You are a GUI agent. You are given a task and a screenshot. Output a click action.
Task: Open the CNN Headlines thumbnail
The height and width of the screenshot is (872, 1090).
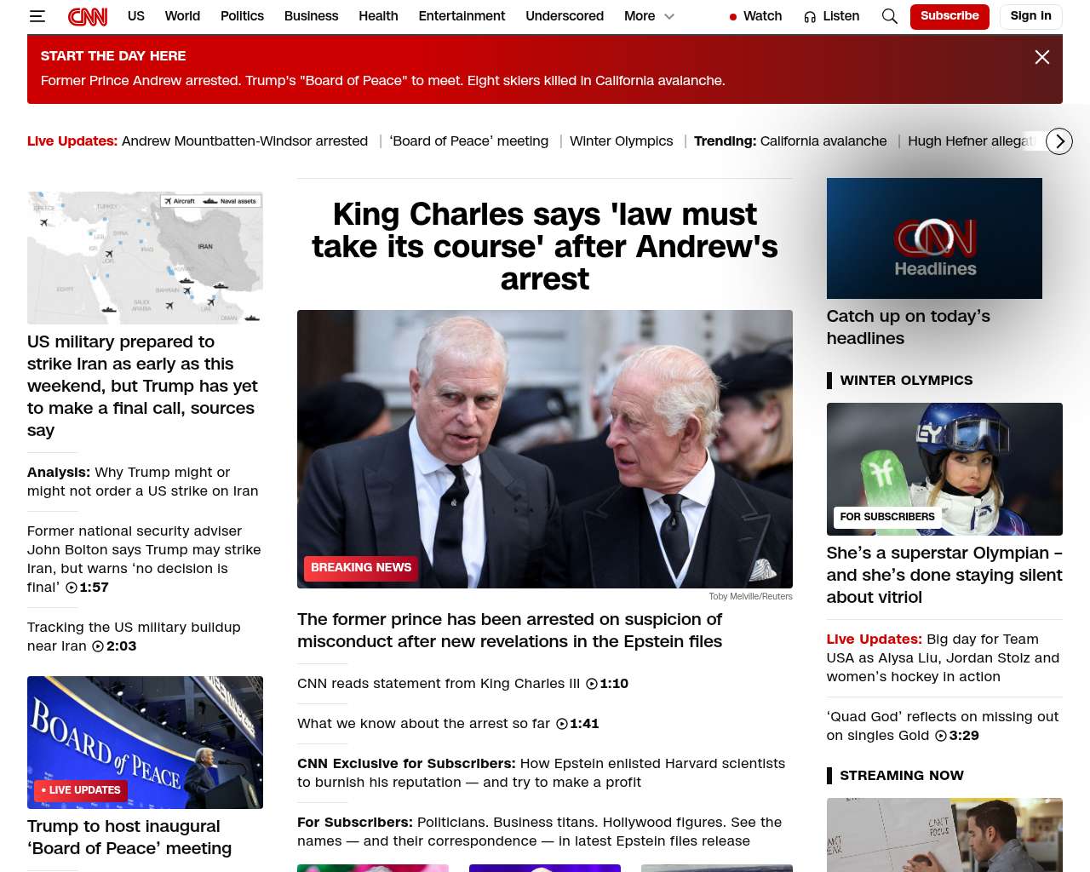tap(934, 238)
